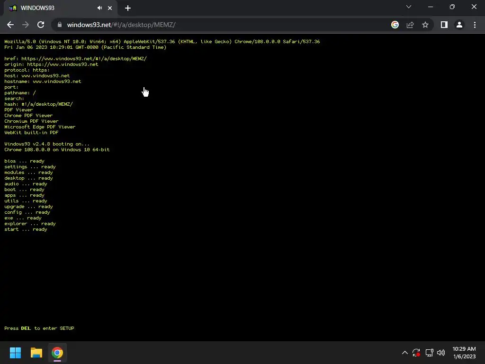
Task: View site info via lock icon
Action: [60, 25]
